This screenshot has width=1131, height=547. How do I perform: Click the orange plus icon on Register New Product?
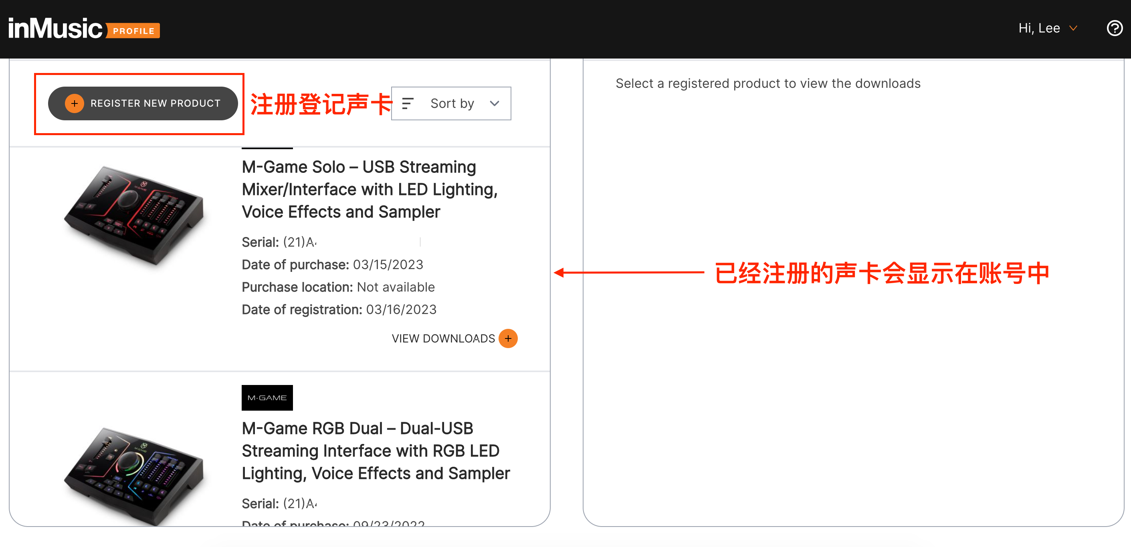74,103
